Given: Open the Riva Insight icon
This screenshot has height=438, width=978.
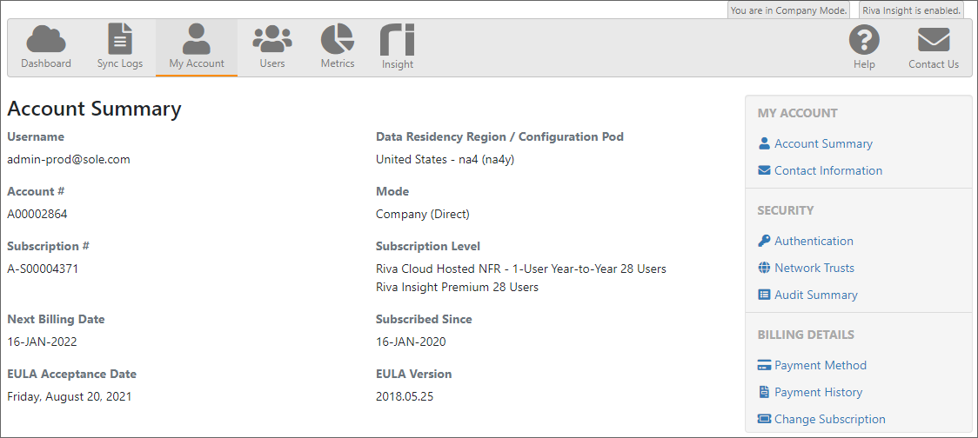Looking at the screenshot, I should click(398, 39).
